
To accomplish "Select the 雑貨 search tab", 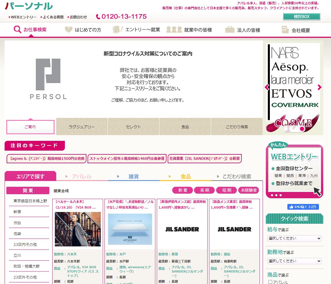I will click(133, 176).
